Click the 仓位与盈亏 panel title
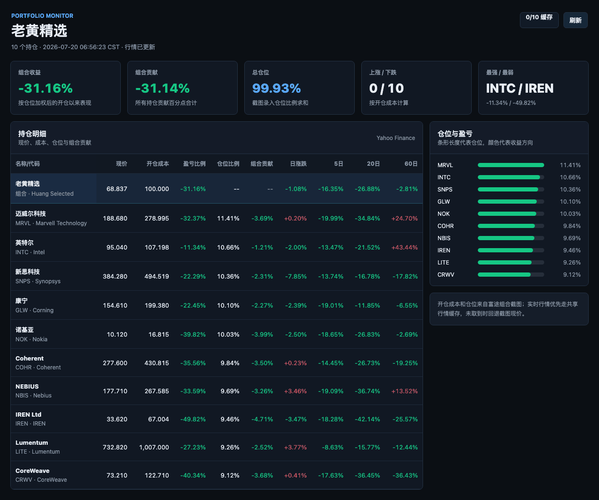599x500 pixels. coord(455,134)
